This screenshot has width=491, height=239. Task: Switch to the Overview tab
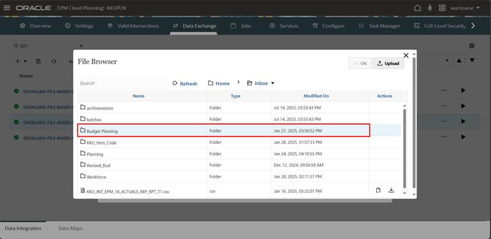[35, 26]
